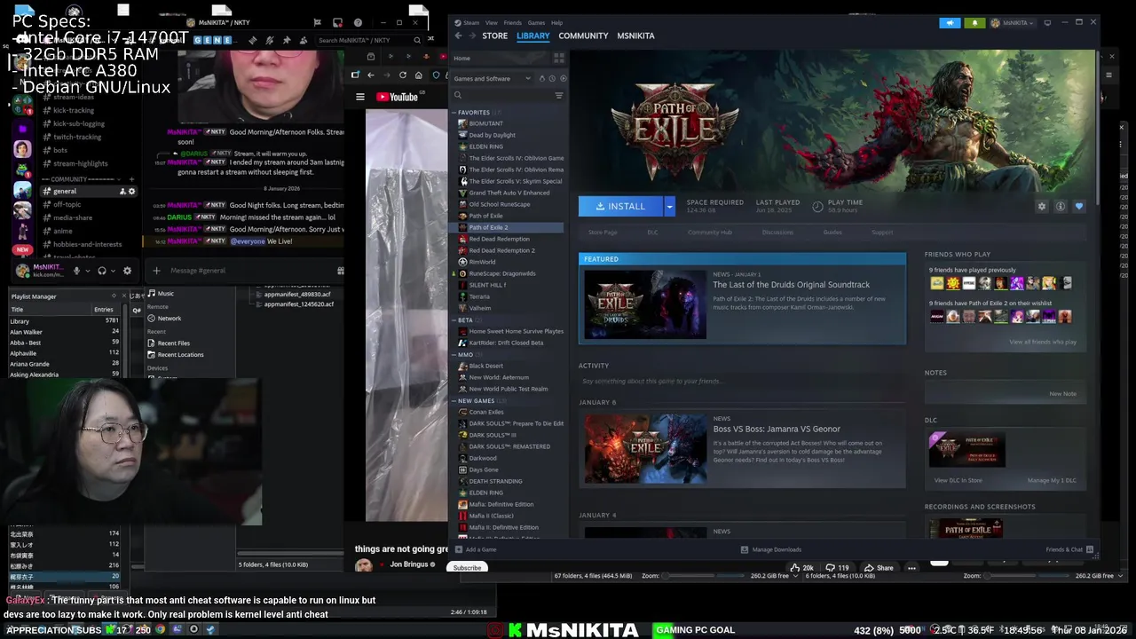This screenshot has width=1136, height=639.
Task: Select DEATH STRANDING in the library list
Action: tap(495, 481)
